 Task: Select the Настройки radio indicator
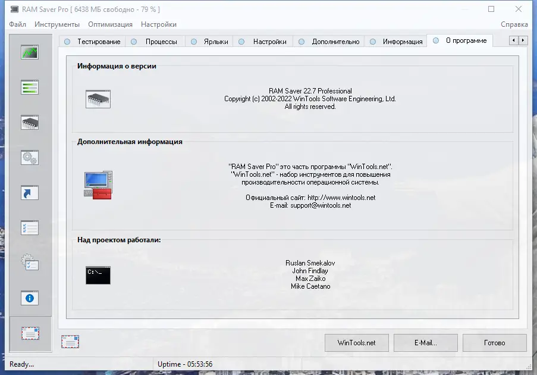pos(241,42)
